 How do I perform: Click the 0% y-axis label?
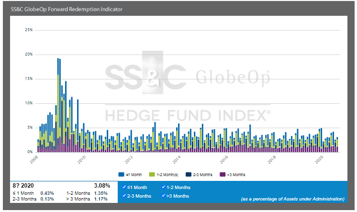(x=30, y=152)
